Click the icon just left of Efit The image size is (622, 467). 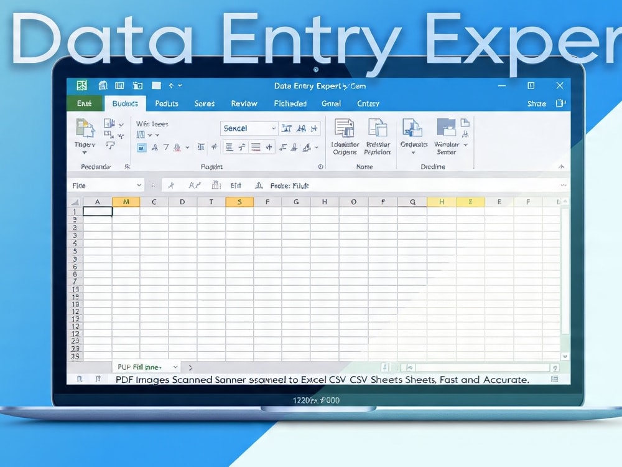click(x=216, y=185)
